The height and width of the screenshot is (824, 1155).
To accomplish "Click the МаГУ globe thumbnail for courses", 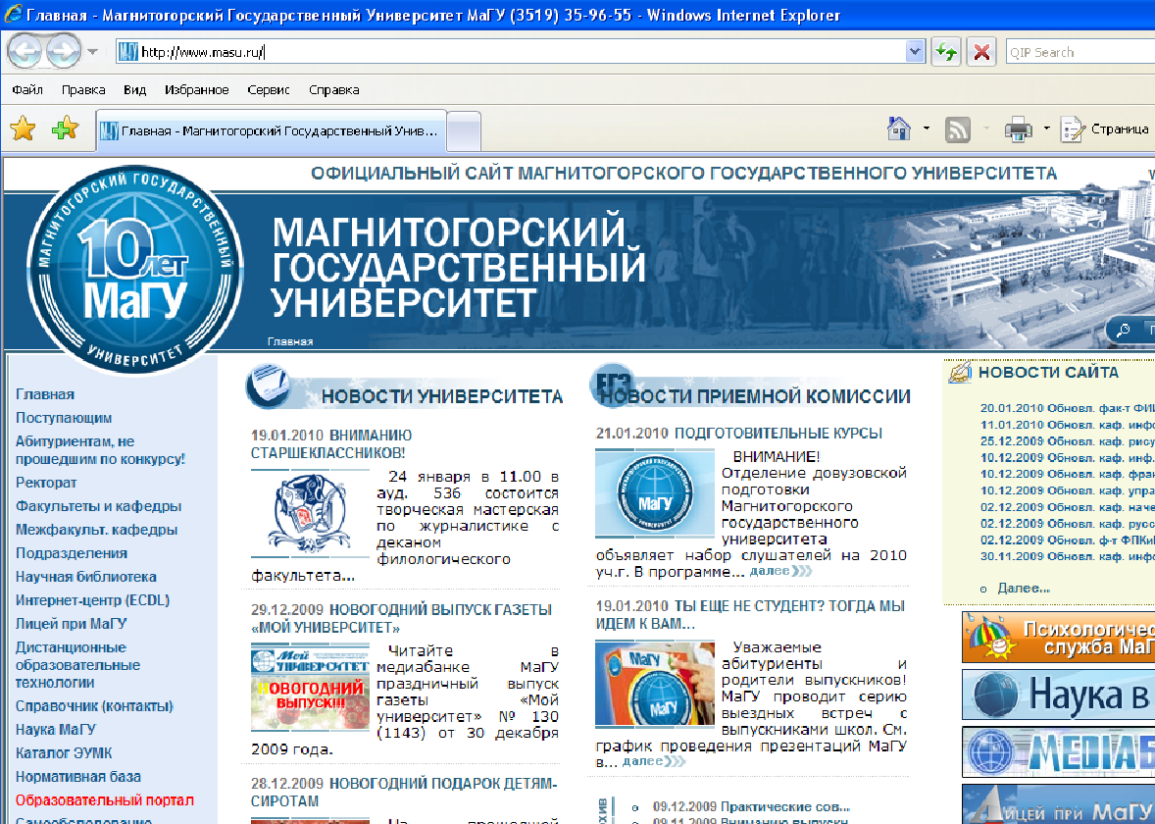I will click(655, 493).
